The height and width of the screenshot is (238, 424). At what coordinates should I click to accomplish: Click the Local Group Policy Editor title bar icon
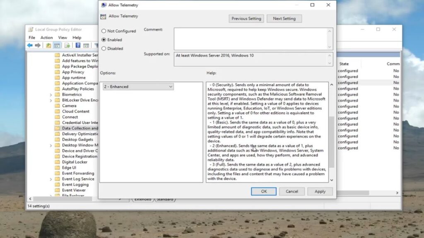point(31,29)
